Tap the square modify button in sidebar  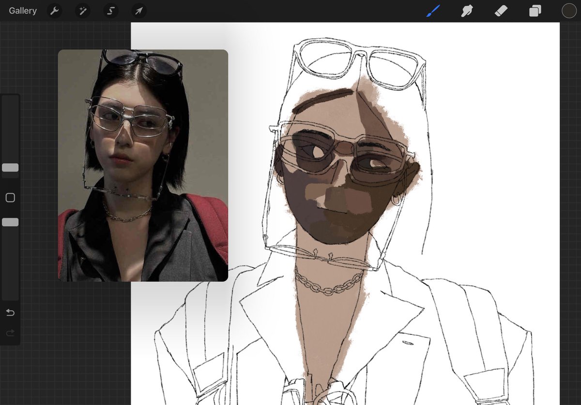coord(10,198)
